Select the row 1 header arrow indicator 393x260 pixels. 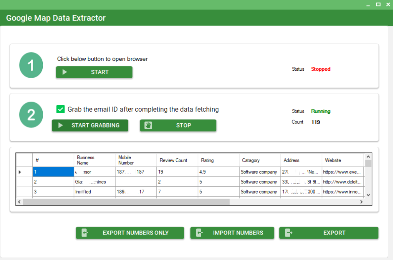20,172
